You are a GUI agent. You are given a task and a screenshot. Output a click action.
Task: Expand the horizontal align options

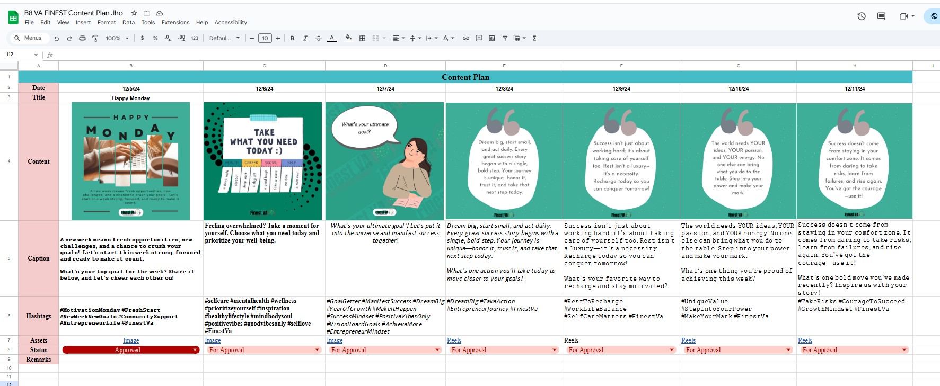(x=398, y=38)
